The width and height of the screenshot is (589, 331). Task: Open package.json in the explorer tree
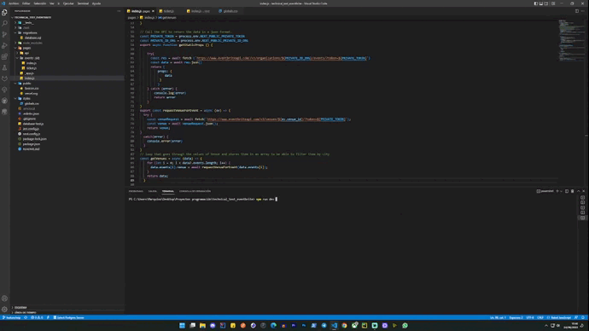coord(32,143)
